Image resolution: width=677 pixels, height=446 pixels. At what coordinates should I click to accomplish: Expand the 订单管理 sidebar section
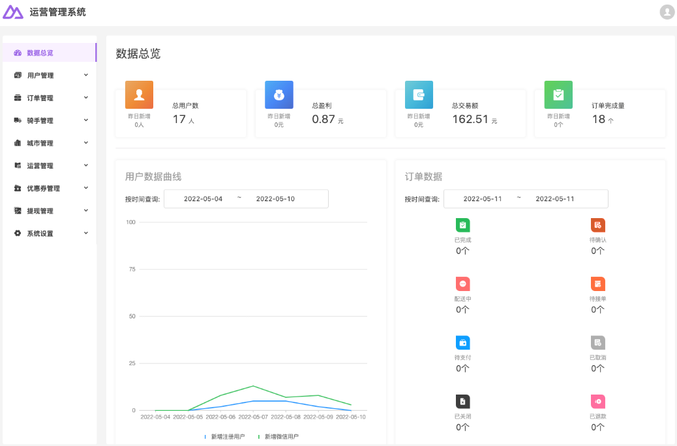tap(49, 98)
